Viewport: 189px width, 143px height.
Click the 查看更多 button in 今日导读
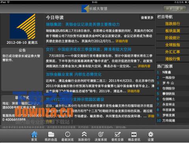coord(147,17)
